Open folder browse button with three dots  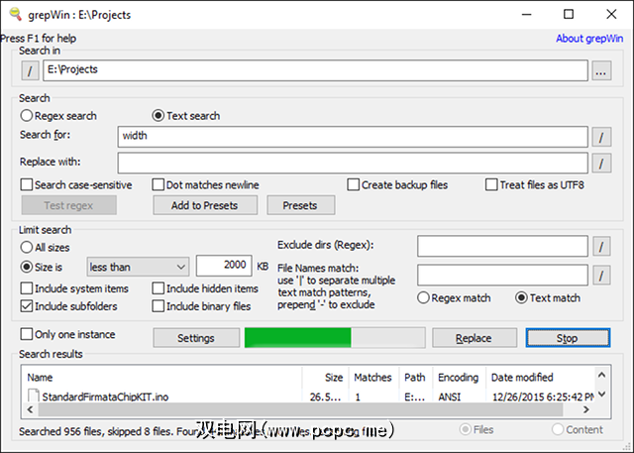point(601,70)
